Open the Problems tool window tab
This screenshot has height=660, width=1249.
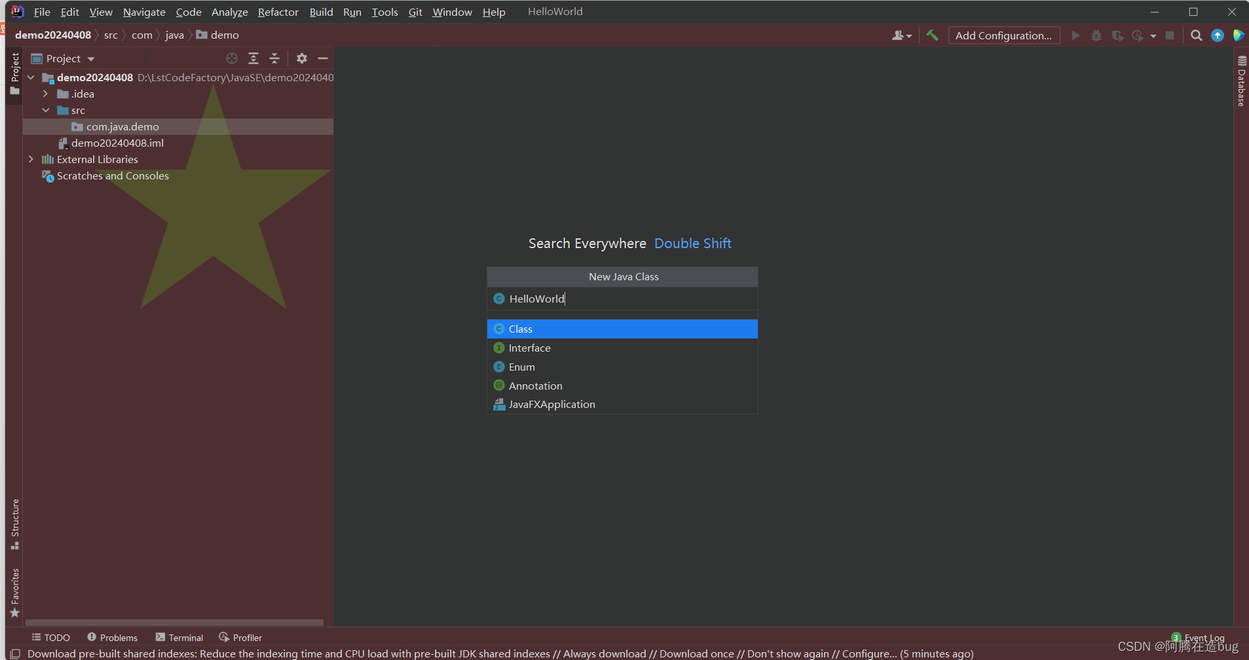pos(112,638)
